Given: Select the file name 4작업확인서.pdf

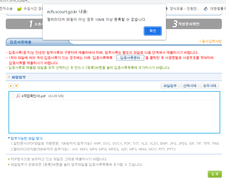Looking at the screenshot, I should click(33, 96).
